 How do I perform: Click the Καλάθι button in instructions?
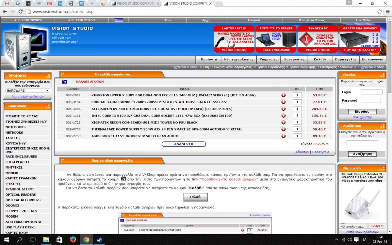coord(195,197)
